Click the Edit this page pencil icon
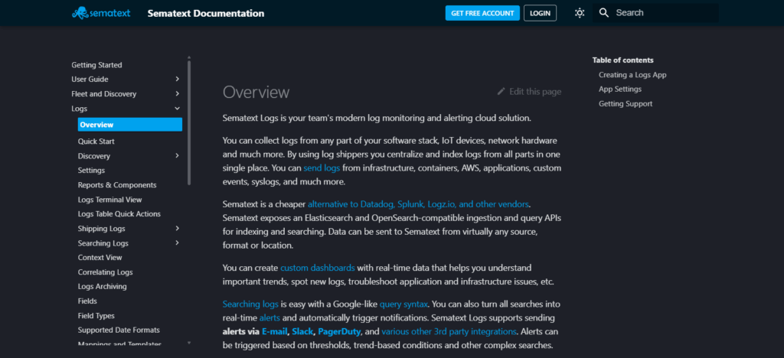 coord(501,92)
